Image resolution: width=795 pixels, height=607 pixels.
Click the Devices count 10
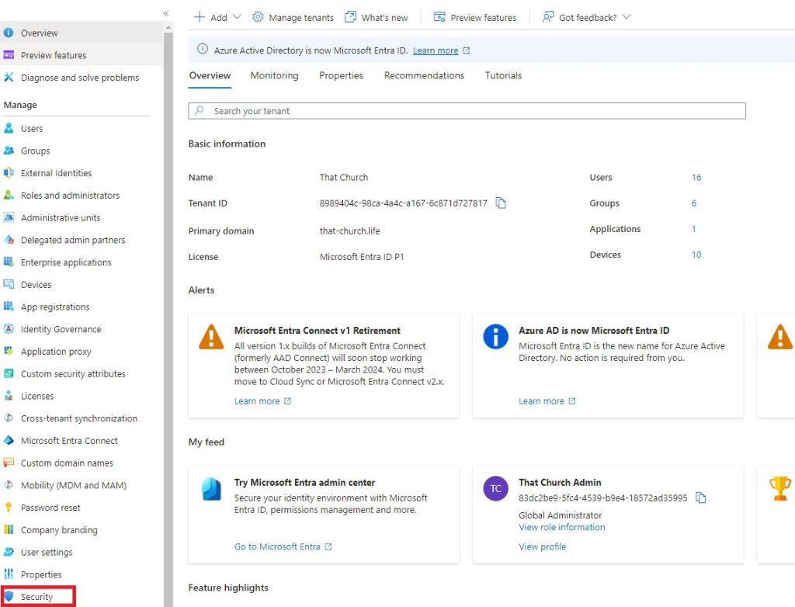coord(696,255)
